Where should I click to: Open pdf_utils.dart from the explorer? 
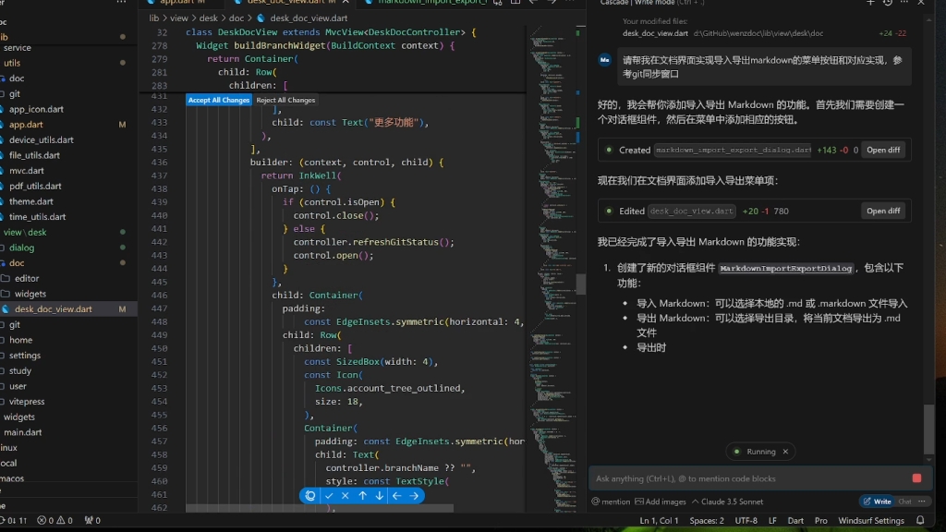click(35, 186)
